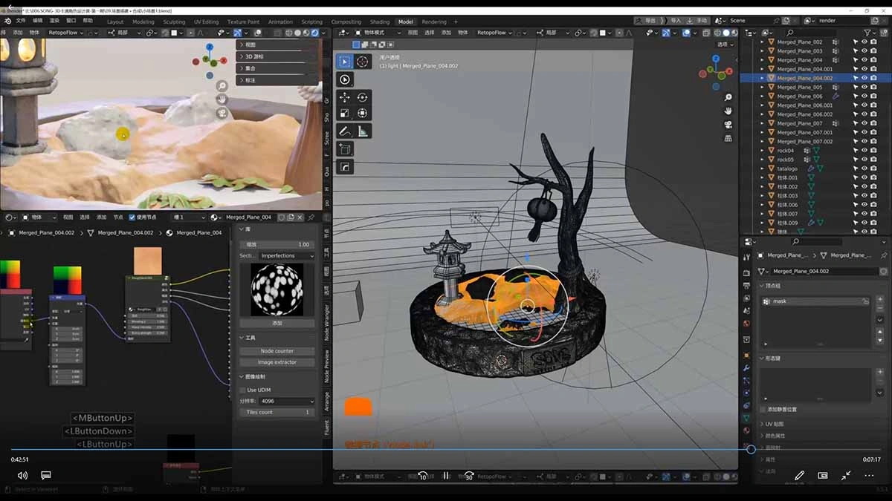This screenshot has height=501, width=892.
Task: Hide rock04 with its eye toggle
Action: click(x=864, y=151)
